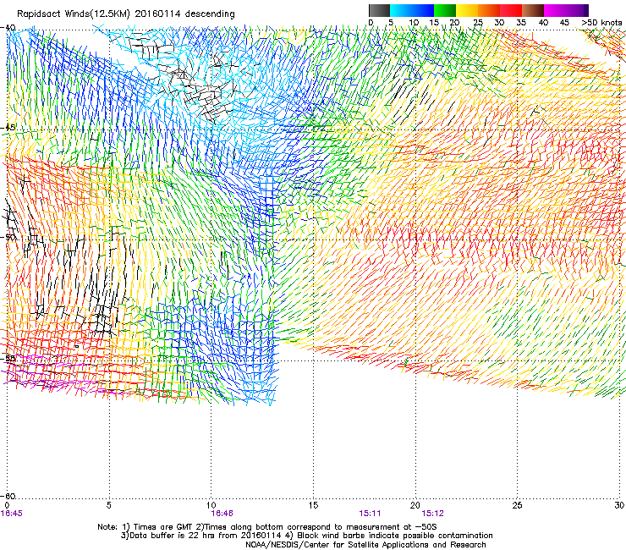Click the '35' label under the color legend
This screenshot has height=550, width=626.
(x=521, y=22)
